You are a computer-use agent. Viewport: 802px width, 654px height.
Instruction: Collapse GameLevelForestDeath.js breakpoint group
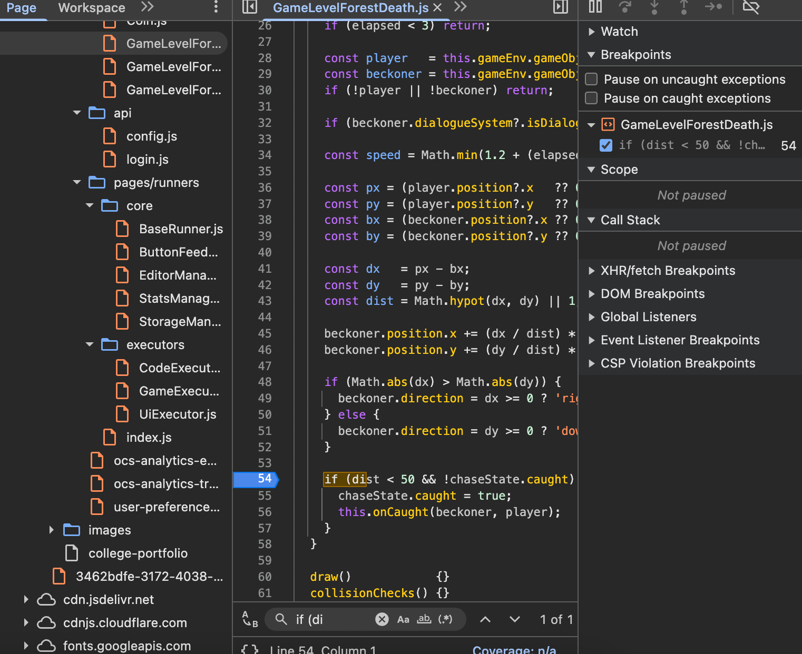click(592, 125)
